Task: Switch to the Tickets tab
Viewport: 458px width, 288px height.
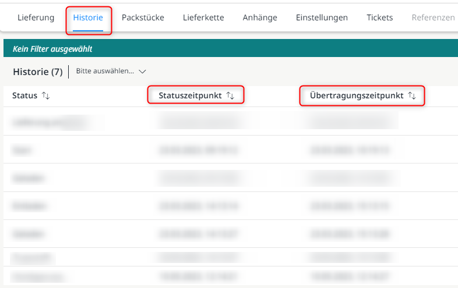Action: tap(380, 17)
